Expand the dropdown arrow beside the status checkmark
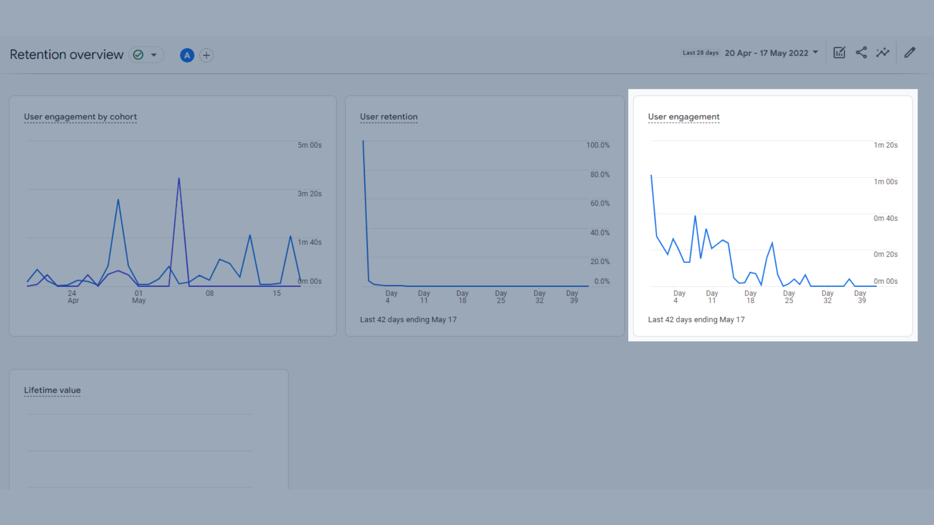934x525 pixels. pos(154,55)
